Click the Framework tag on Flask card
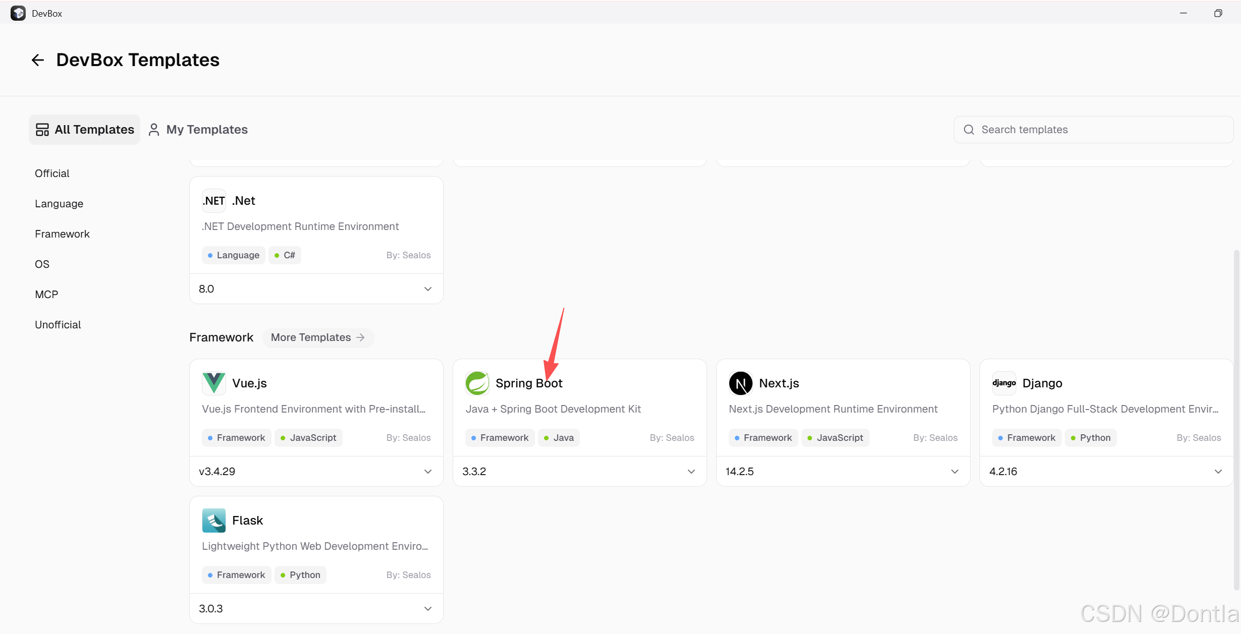Screen dimensions: 1241x634 coord(237,575)
